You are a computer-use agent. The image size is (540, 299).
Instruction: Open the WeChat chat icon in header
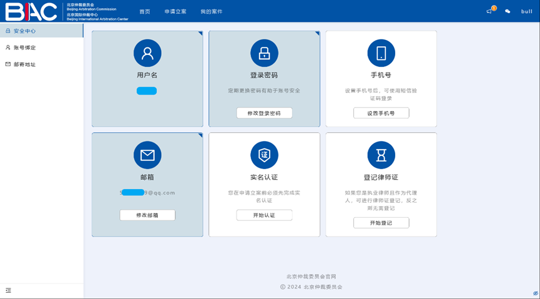[x=508, y=11]
